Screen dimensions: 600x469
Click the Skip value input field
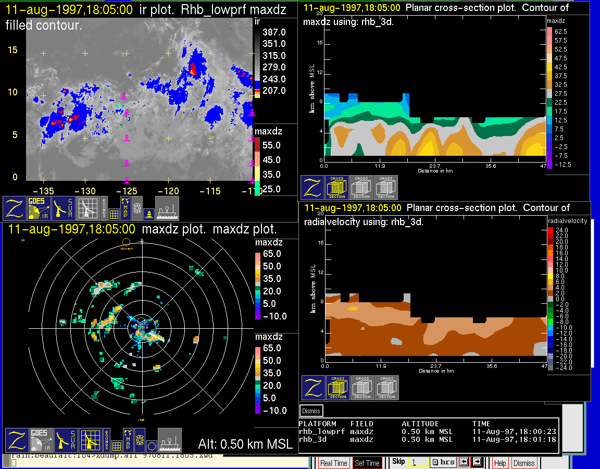(x=418, y=462)
